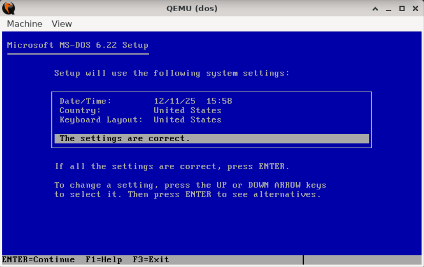Image resolution: width=424 pixels, height=267 pixels.
Task: Minimize the QEMU window
Action: (389, 8)
